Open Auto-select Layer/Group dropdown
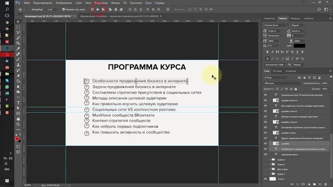The image size is (333, 187). pos(52,9)
